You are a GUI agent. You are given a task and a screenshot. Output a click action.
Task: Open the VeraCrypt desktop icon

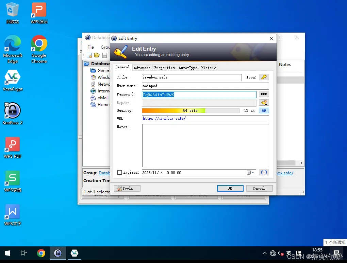click(x=13, y=81)
